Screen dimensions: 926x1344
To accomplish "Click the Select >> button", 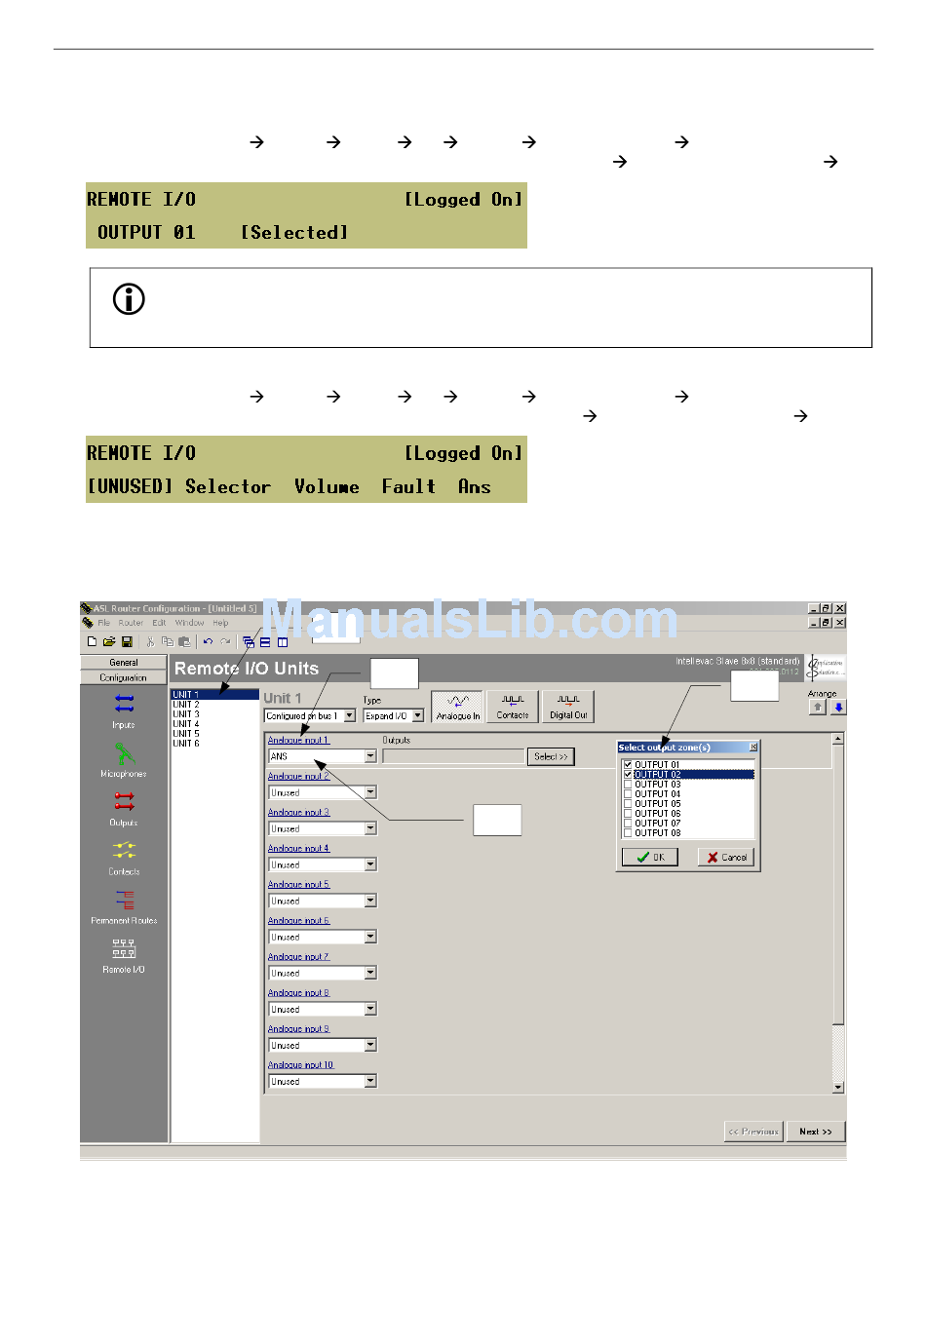I will tap(552, 756).
